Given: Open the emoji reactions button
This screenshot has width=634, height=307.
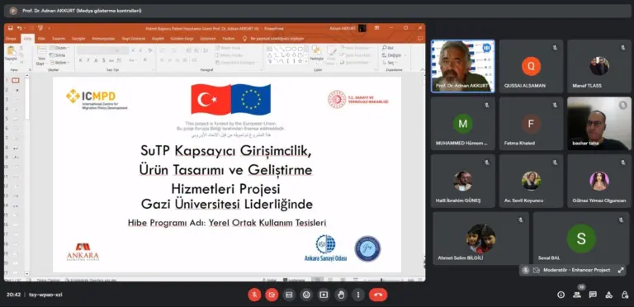Looking at the screenshot, I should tap(306, 295).
